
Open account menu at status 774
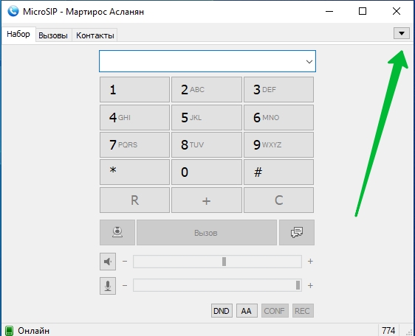pyautogui.click(x=388, y=330)
